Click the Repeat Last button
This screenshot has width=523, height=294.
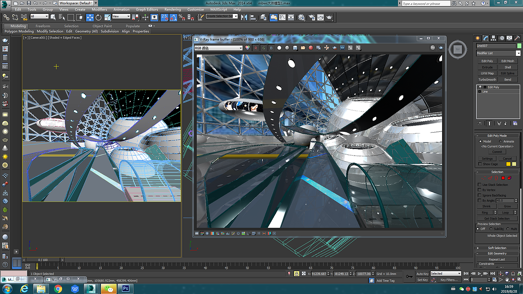(x=497, y=259)
